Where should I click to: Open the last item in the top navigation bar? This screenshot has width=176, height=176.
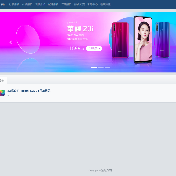(x=106, y=4)
